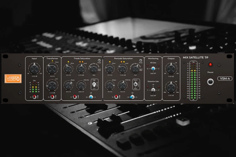
Task: Turn the Triode Input Filter knob
Action: pos(94,69)
